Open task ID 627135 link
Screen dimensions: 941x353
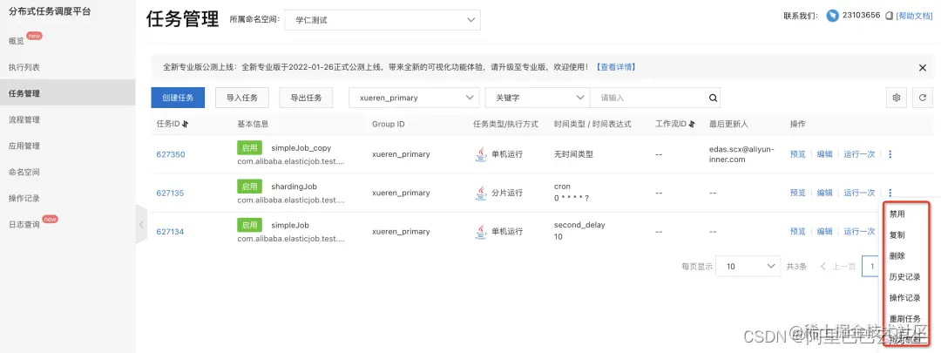tap(171, 193)
